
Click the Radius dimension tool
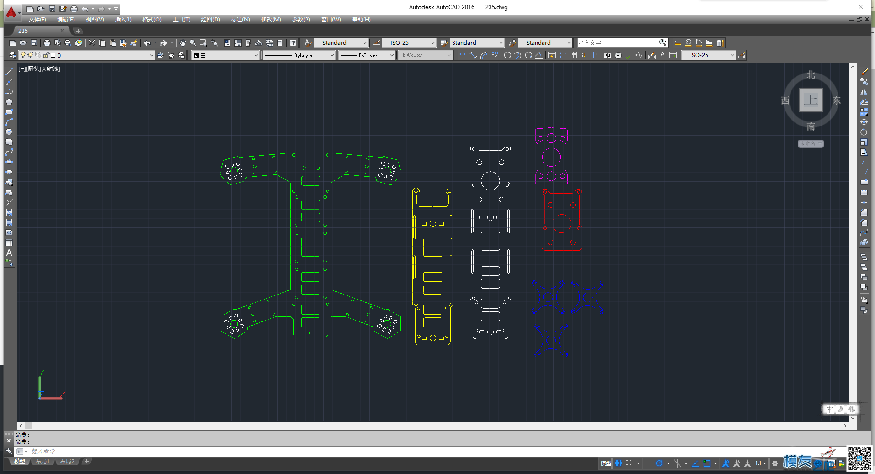tap(507, 55)
